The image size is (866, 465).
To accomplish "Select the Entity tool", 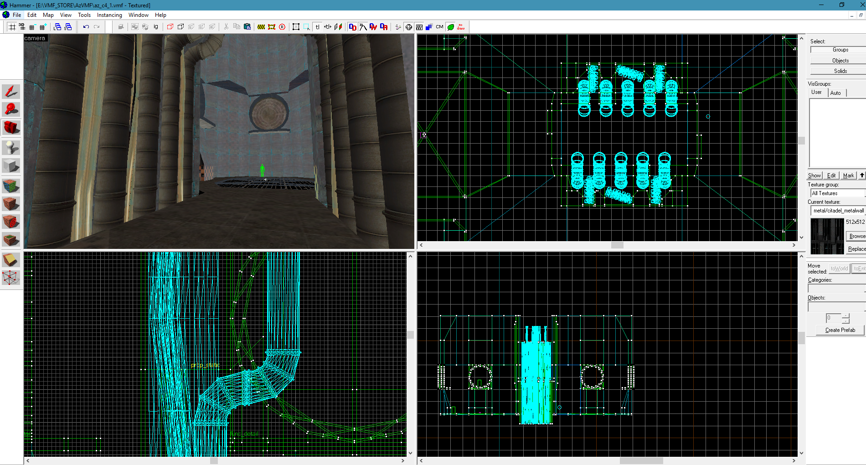I will [11, 148].
